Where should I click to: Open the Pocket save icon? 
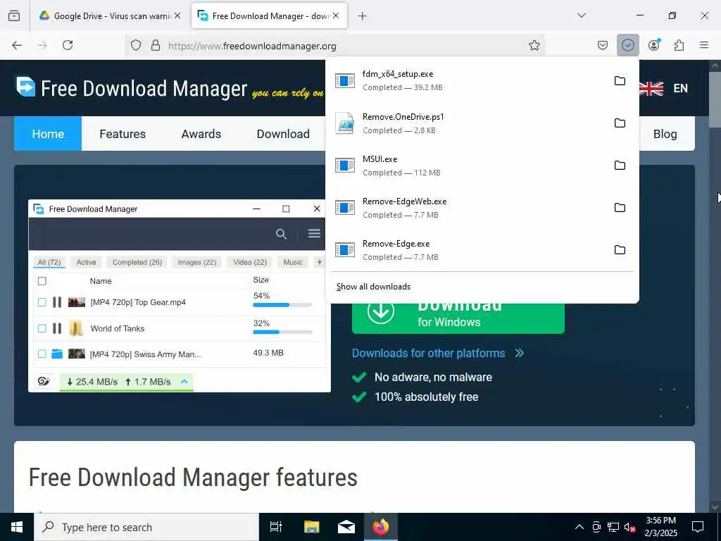(x=603, y=45)
